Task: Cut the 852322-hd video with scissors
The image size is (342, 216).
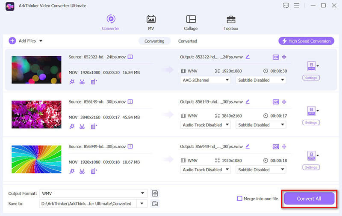Action: [x=82, y=82]
